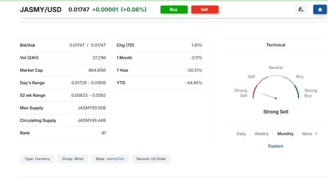Viewport: 328px width, 178px height.
Task: Click the Neutral label on the gauge
Action: pyautogui.click(x=276, y=68)
